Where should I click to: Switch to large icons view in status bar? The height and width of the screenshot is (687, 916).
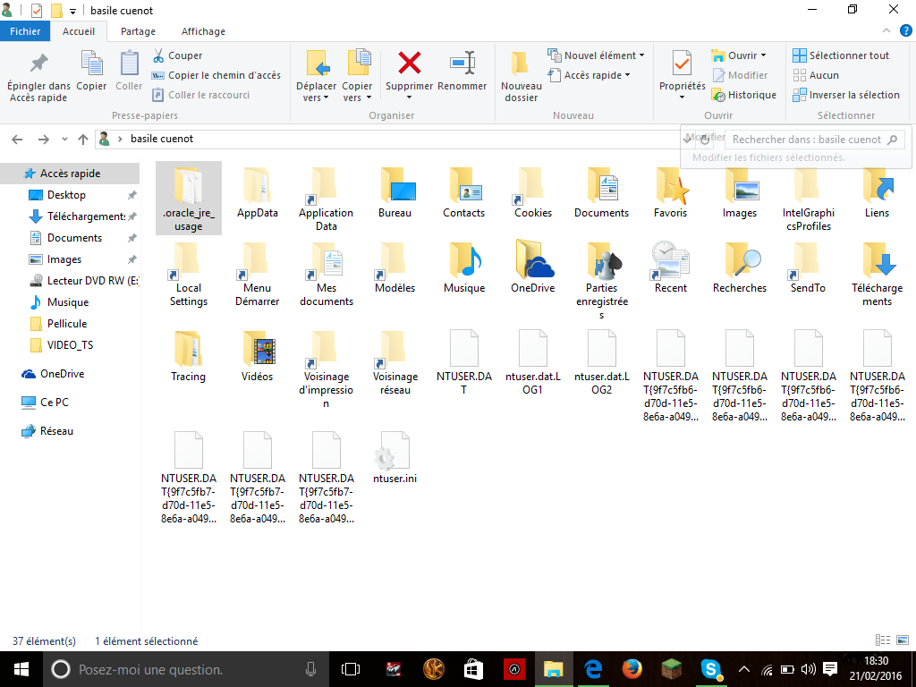[x=903, y=640]
